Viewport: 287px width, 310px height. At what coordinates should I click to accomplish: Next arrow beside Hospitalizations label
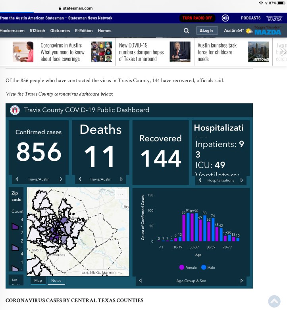coord(241,180)
